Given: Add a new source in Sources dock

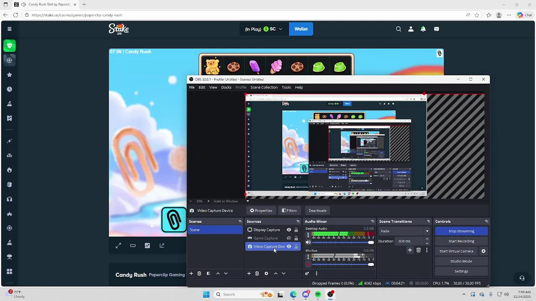Looking at the screenshot, I should [x=249, y=273].
